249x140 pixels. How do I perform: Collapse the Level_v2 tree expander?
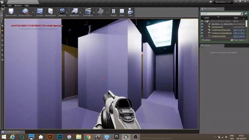205,21
